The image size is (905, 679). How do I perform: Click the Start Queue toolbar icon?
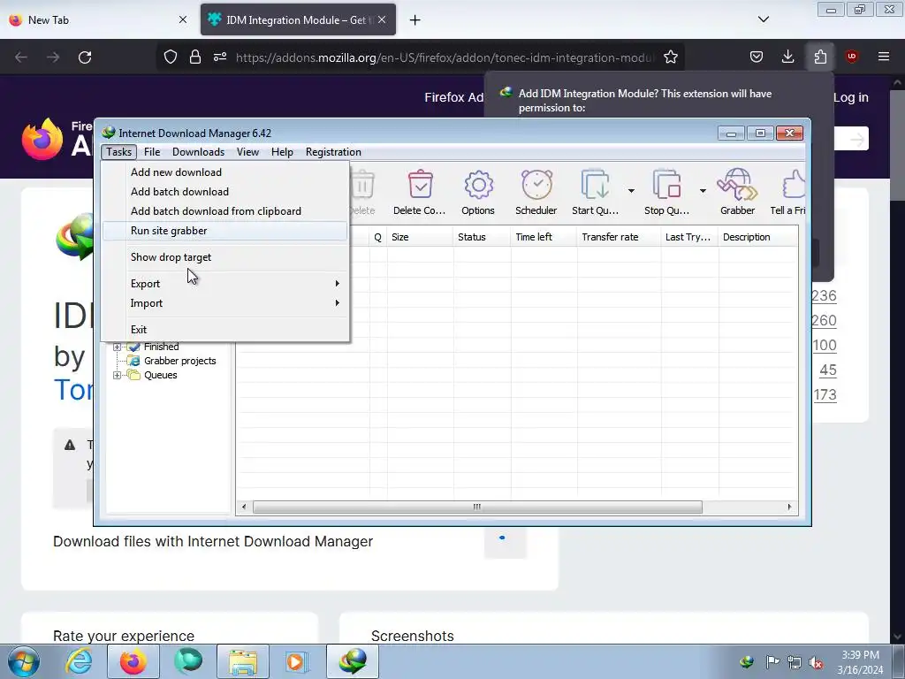coord(595,185)
